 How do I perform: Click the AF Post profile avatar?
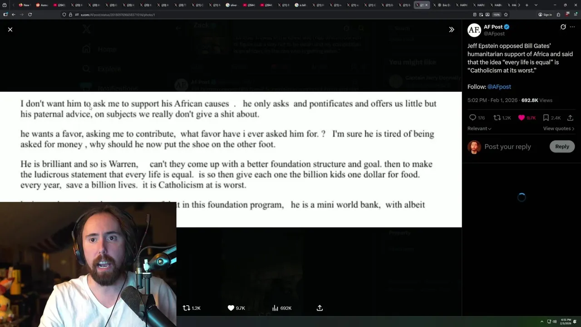(474, 30)
